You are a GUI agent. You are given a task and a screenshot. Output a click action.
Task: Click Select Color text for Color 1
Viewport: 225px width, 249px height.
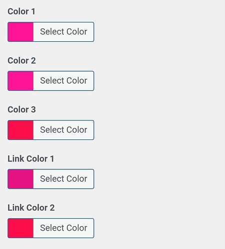tap(64, 32)
